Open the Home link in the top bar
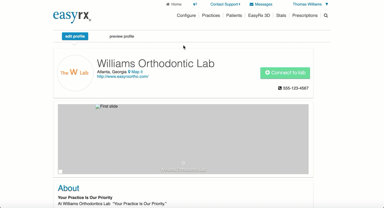Image resolution: width=384 pixels, height=208 pixels. pos(174,4)
